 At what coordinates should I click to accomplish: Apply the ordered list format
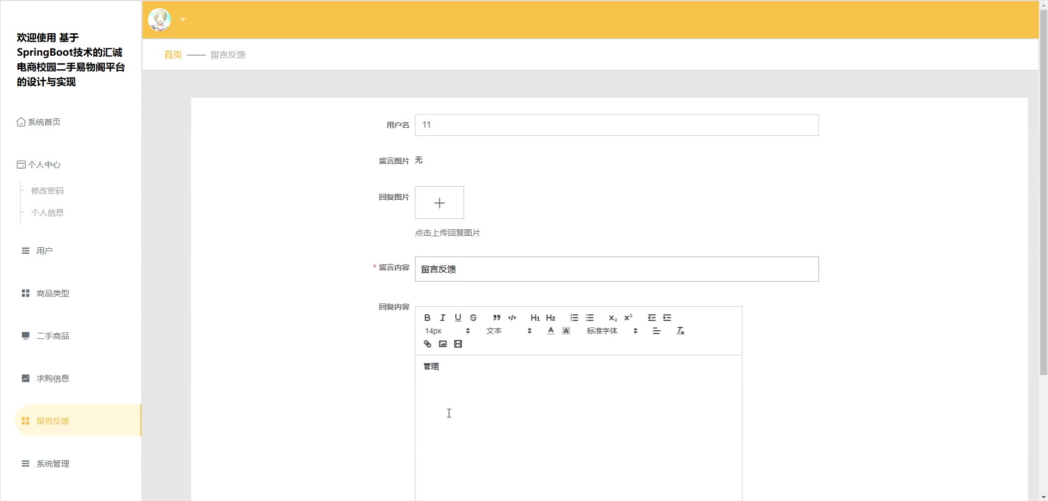[x=574, y=318]
